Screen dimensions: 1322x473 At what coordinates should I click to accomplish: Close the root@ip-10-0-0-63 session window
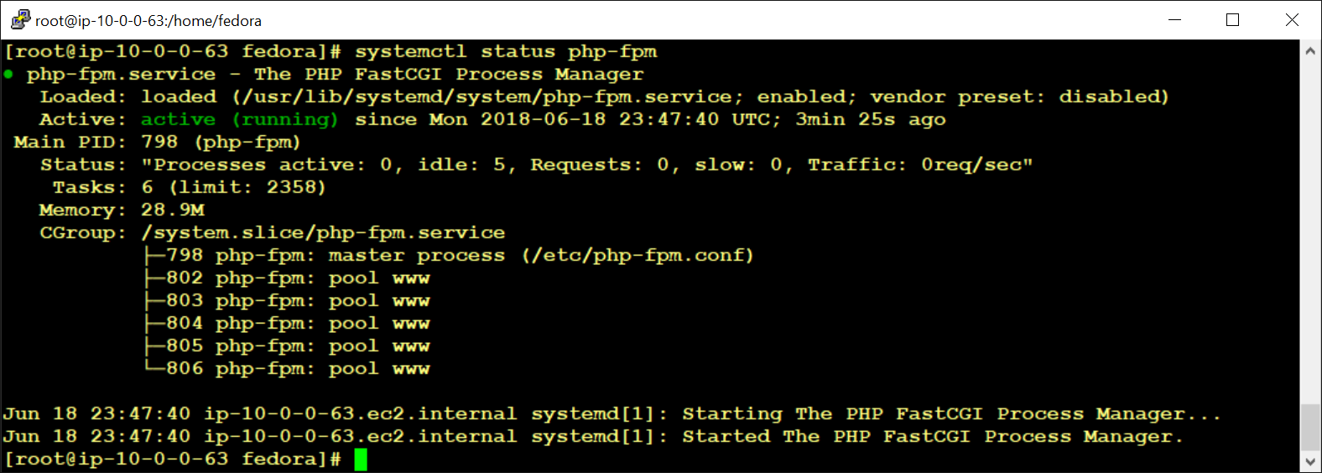point(1292,20)
